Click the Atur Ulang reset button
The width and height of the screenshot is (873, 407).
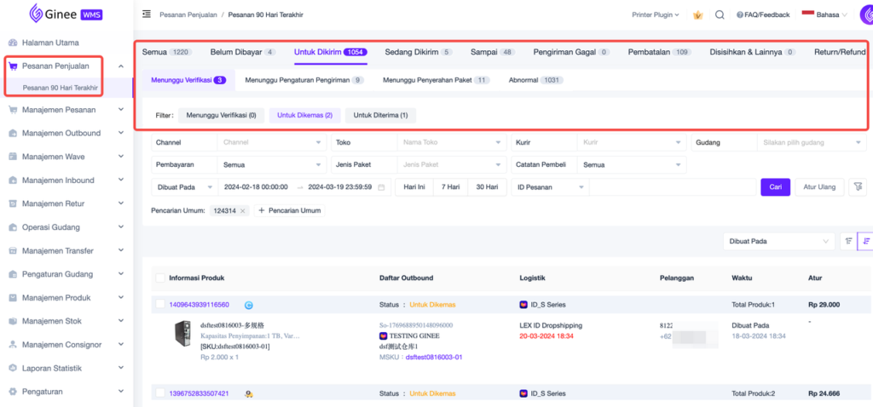coord(819,187)
